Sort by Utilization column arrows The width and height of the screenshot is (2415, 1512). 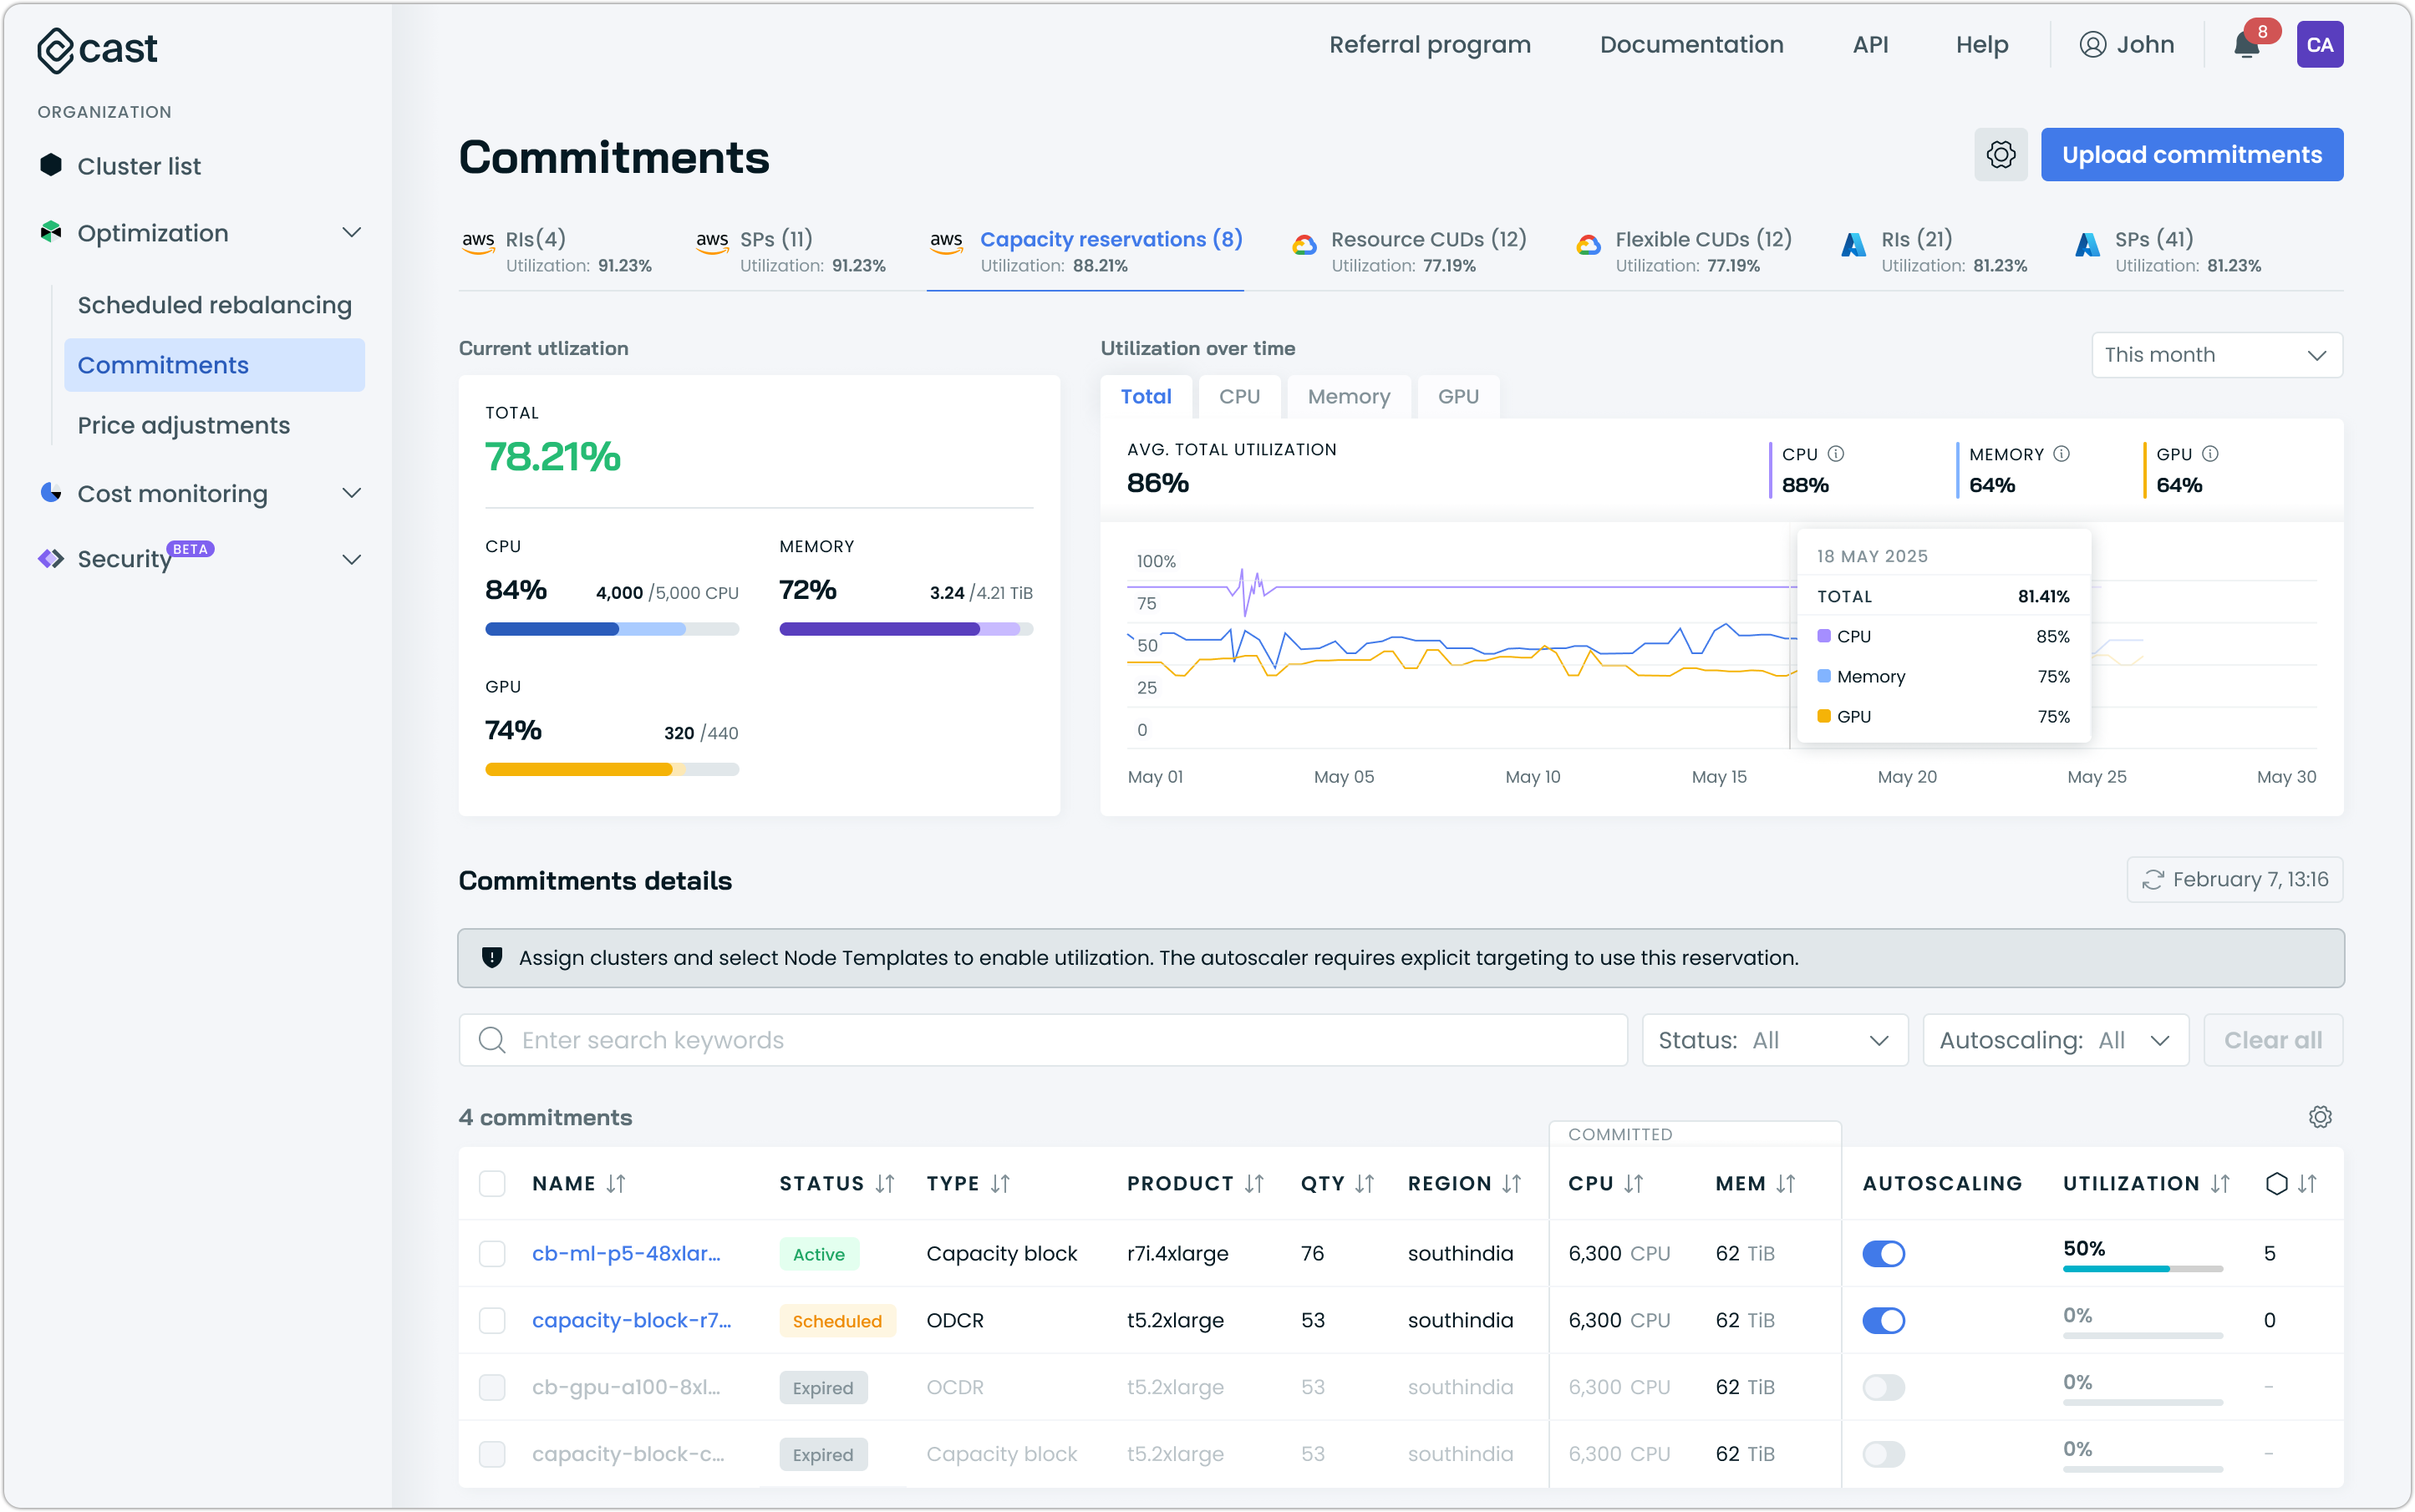[2221, 1184]
